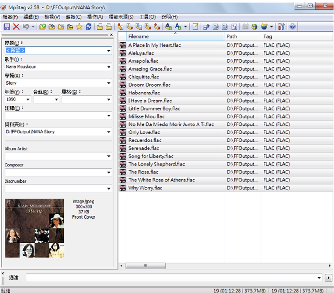This screenshot has width=334, height=293.
Task: Close the tag panel with its x
Action: [111, 35]
